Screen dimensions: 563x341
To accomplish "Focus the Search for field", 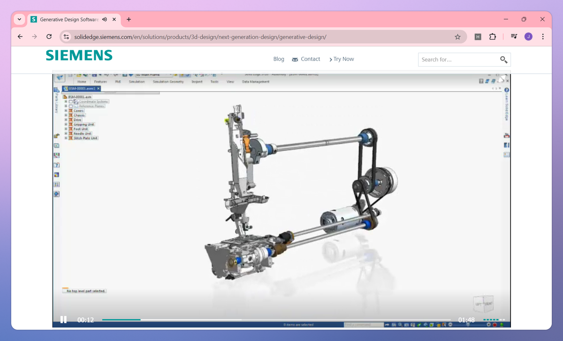I will point(458,60).
